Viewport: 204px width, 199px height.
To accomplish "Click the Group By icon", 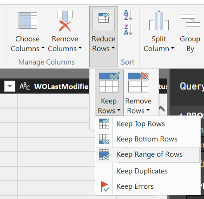I will point(191,20).
